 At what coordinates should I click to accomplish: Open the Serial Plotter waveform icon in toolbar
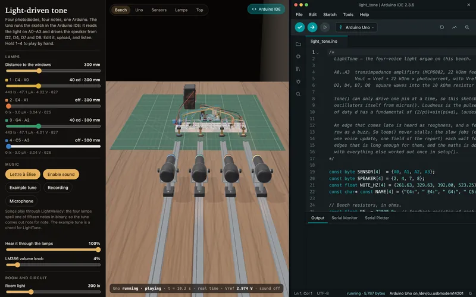tap(455, 27)
